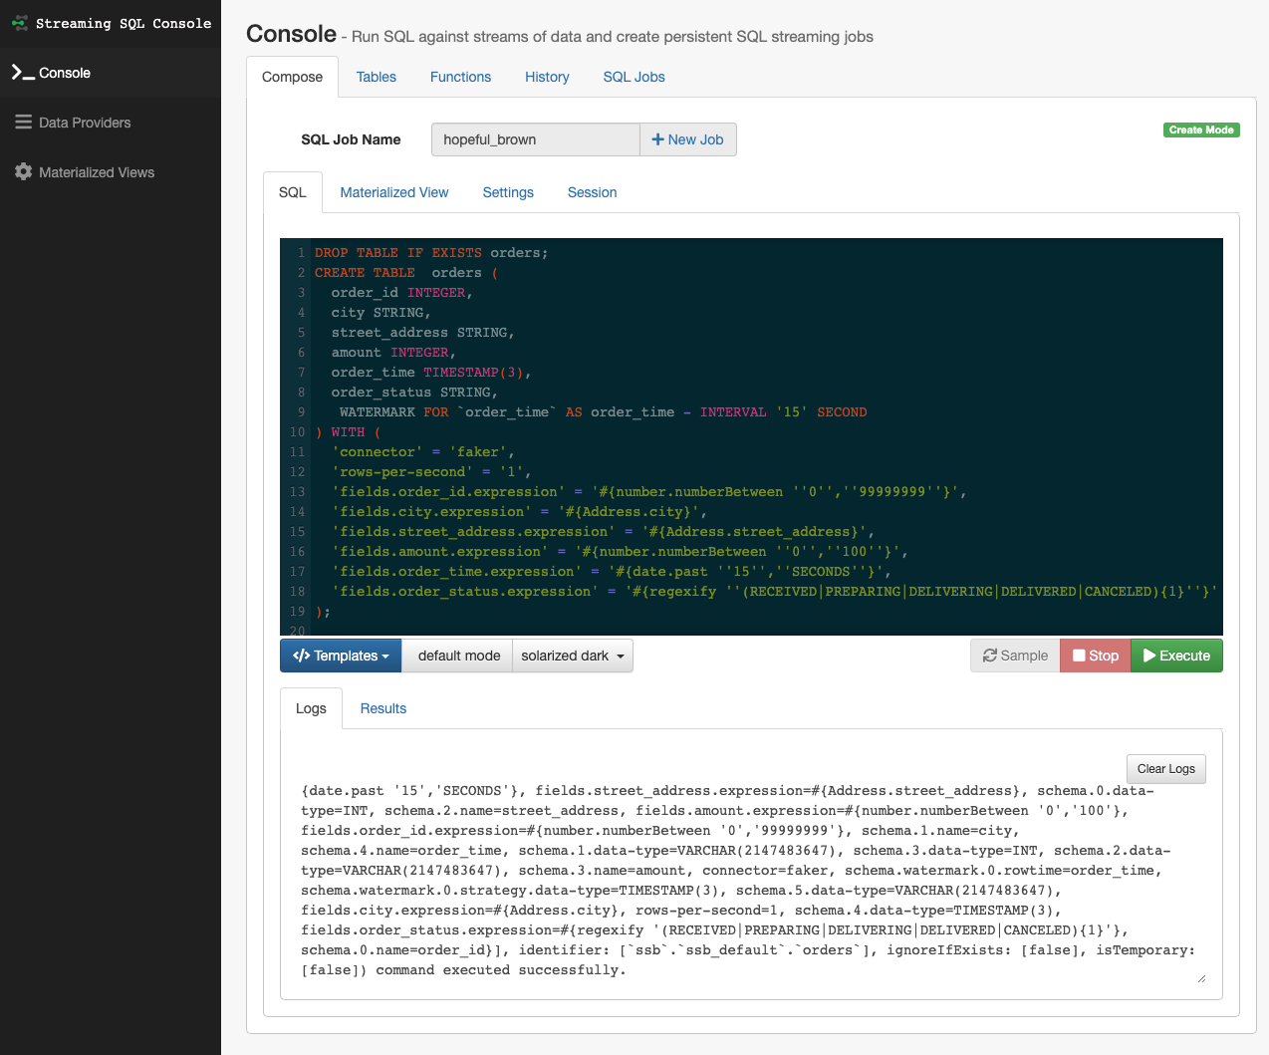Open the solarized dark theme dropdown

[x=573, y=656]
